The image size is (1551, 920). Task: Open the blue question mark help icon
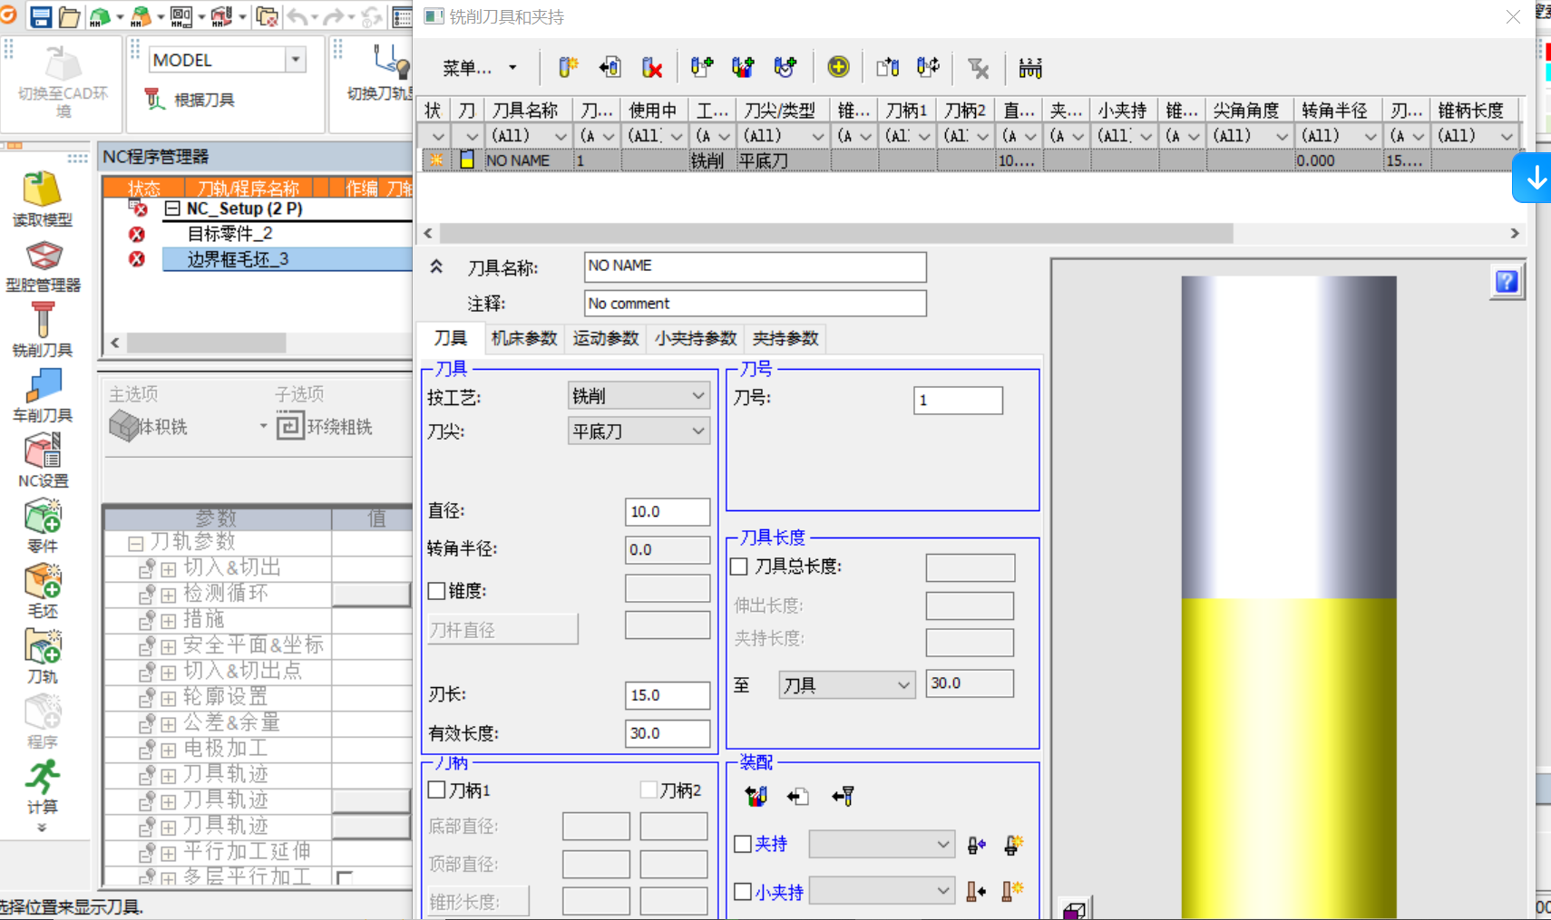(x=1507, y=282)
